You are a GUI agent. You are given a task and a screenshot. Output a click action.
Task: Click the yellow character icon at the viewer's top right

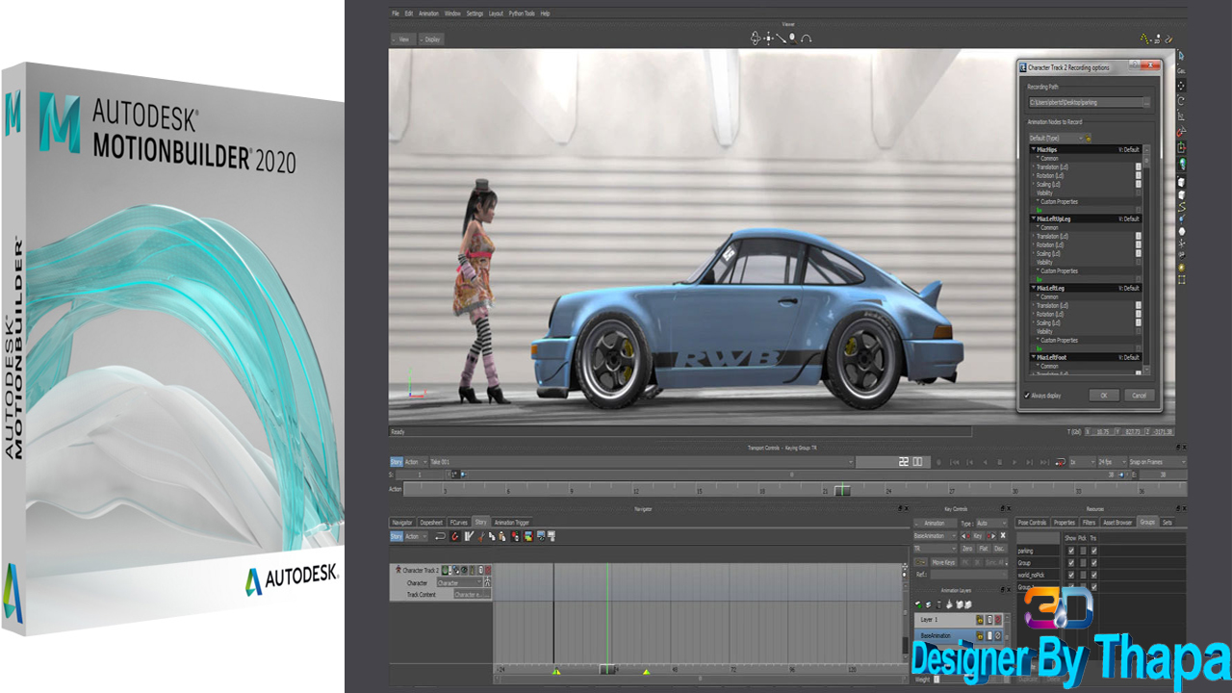tap(1144, 38)
